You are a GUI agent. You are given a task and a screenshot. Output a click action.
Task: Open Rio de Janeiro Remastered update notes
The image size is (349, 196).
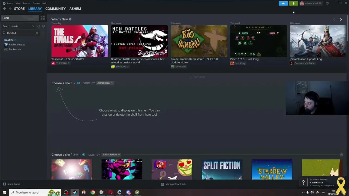194,61
